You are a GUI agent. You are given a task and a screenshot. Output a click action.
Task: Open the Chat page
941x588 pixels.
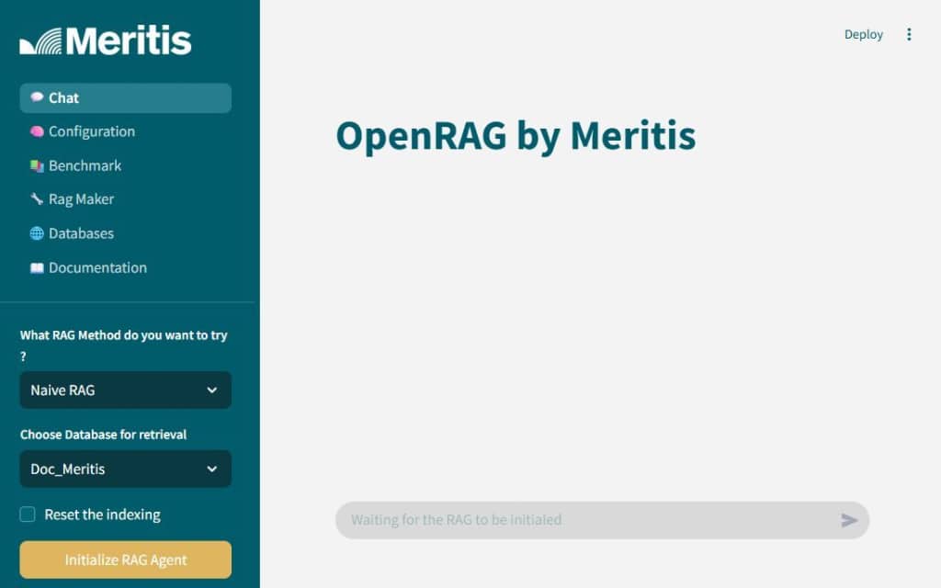(125, 97)
